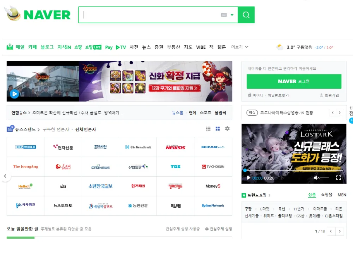Viewport: 353px width, 253px height.
Task: Open TBS press logo
Action: pos(175,167)
